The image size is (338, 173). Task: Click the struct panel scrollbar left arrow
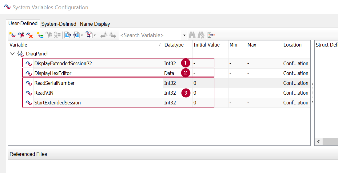[x=319, y=142]
